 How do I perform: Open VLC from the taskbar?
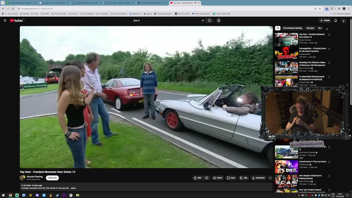tap(51, 195)
